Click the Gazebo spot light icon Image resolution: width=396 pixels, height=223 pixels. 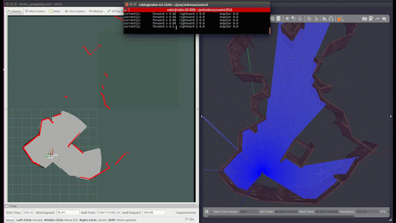294,19
